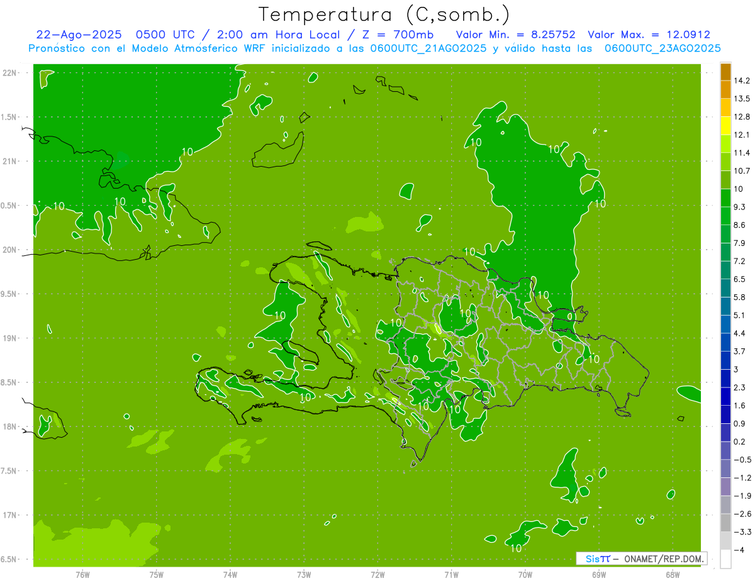Viewport: 755px width, 583px height.
Task: Click the 76W longitude label
Action: point(82,574)
